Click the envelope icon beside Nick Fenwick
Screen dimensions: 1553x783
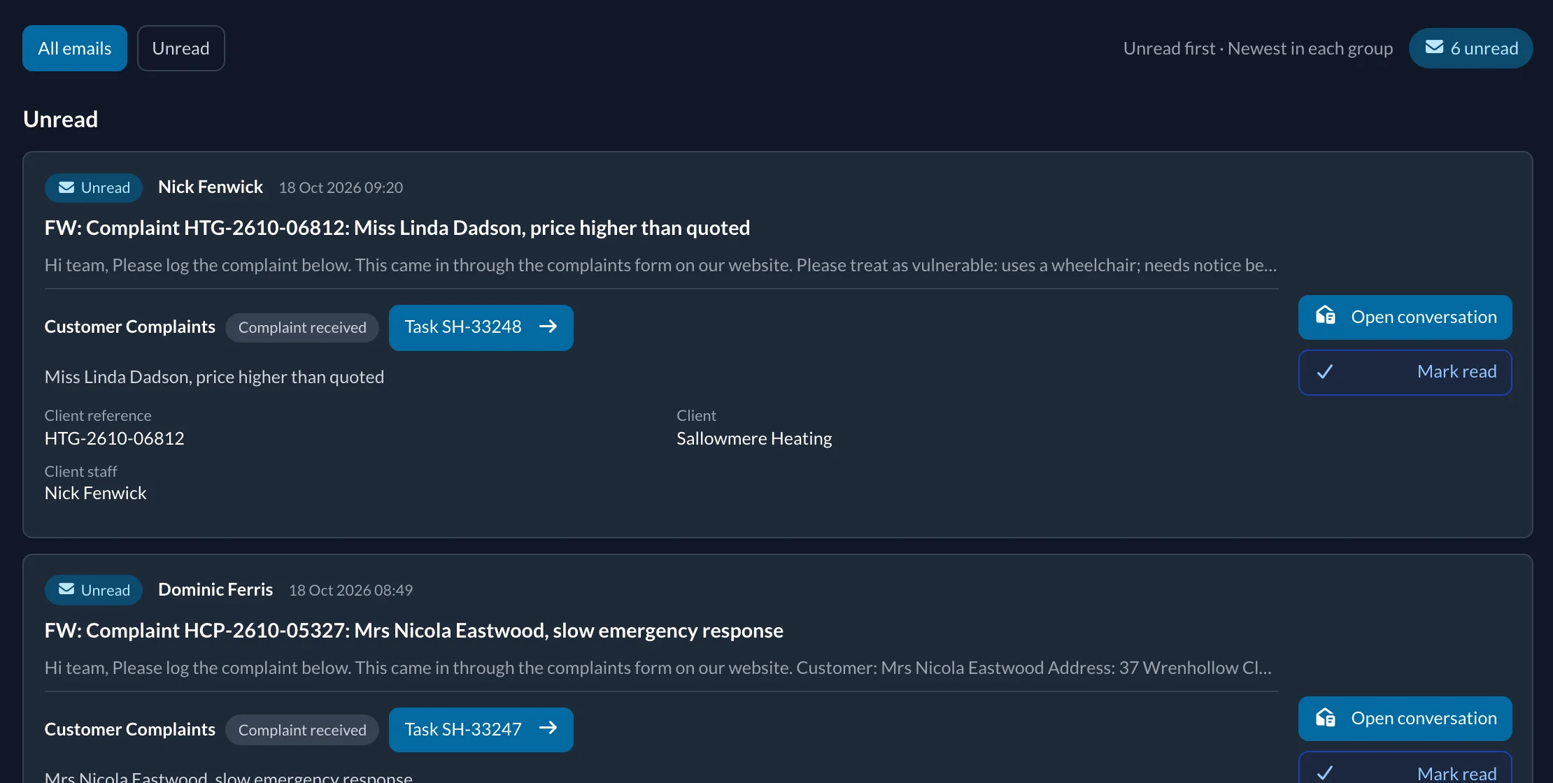66,187
